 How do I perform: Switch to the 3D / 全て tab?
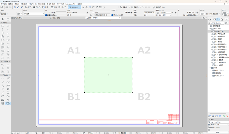[55, 18]
